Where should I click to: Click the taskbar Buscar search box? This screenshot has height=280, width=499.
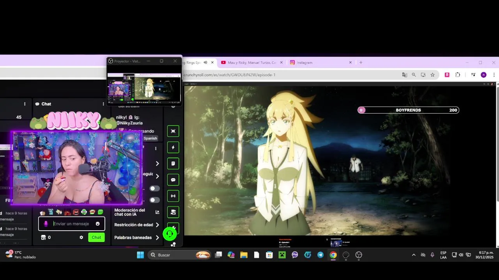tap(180, 255)
